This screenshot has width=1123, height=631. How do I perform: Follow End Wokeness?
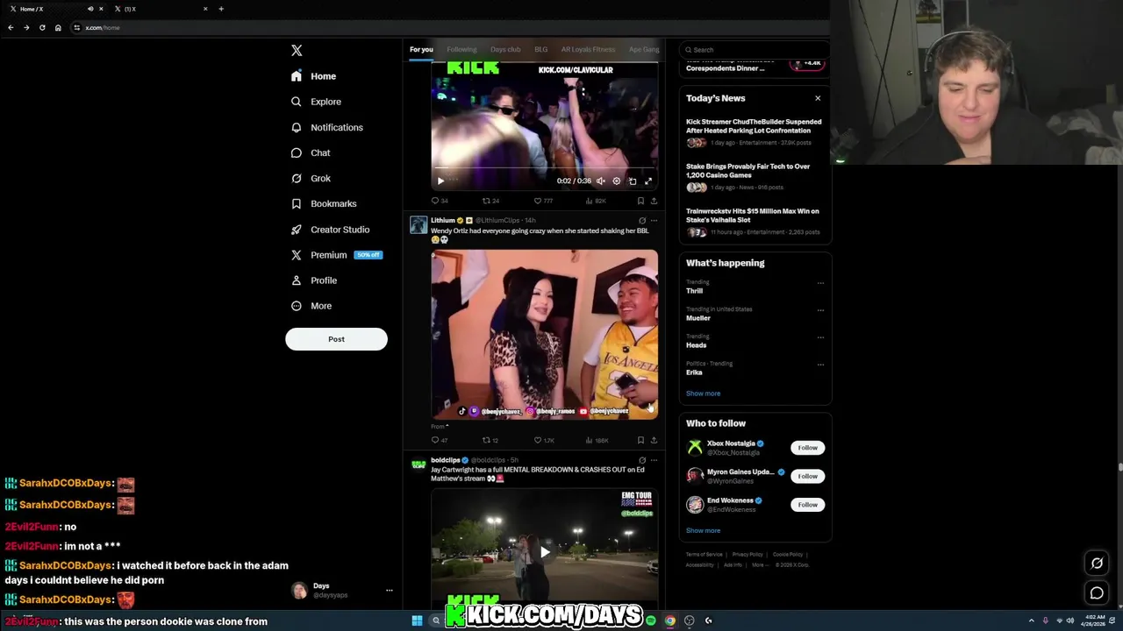point(807,505)
